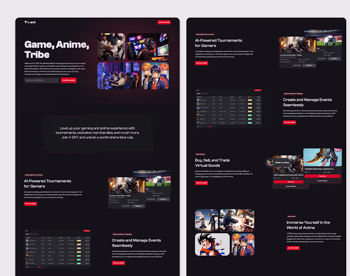Toggle the green Ongoing status badge in events table

pos(79,256)
